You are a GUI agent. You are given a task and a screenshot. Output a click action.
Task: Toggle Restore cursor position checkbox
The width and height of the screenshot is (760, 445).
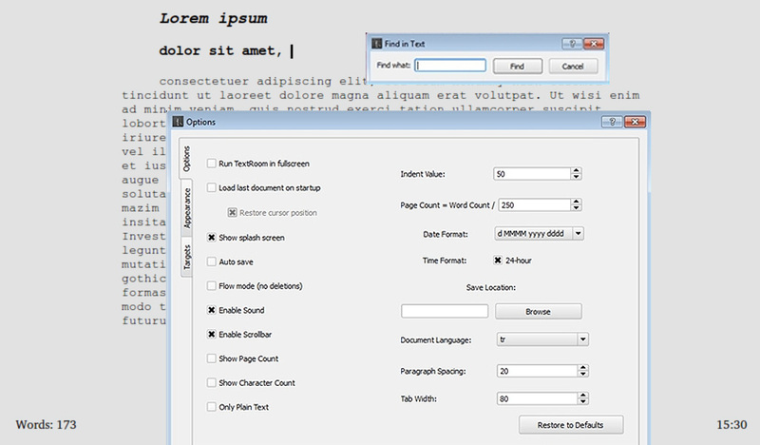point(232,213)
